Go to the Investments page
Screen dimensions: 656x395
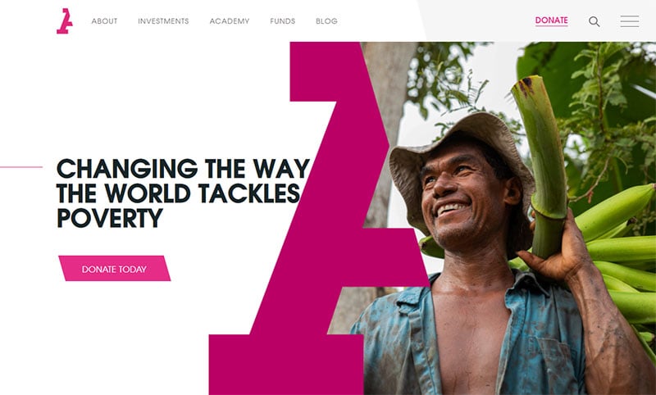[x=163, y=21]
